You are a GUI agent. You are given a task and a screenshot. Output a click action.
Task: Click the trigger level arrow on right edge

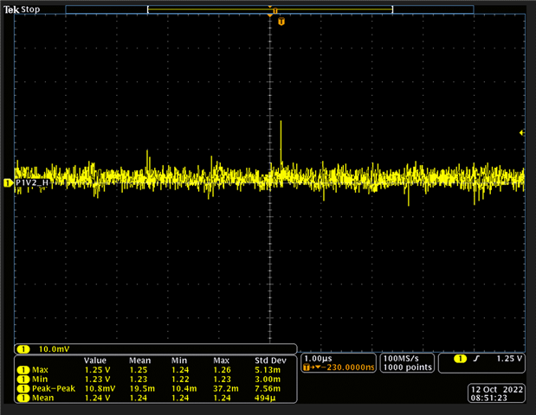coord(521,132)
